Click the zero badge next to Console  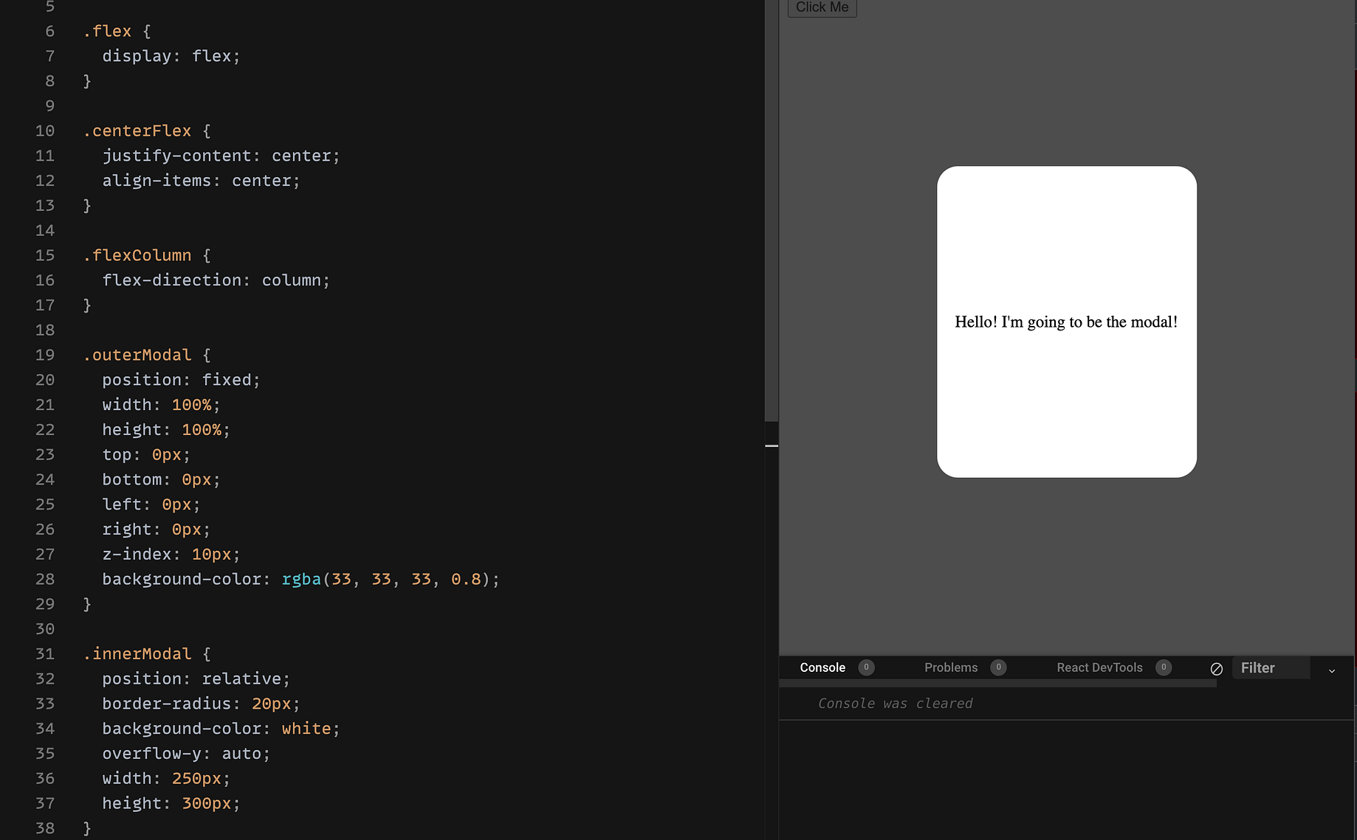(866, 667)
